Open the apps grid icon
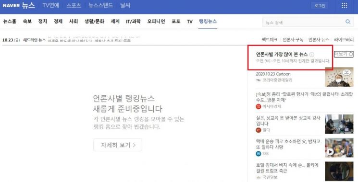This screenshot has height=182, width=358. [344, 5]
